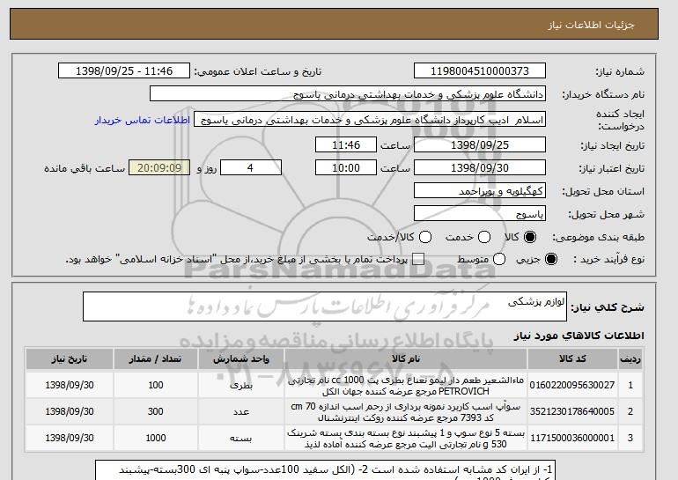Click the 530 g الیت product name cell
The height and width of the screenshot is (480, 678).
tap(406, 438)
